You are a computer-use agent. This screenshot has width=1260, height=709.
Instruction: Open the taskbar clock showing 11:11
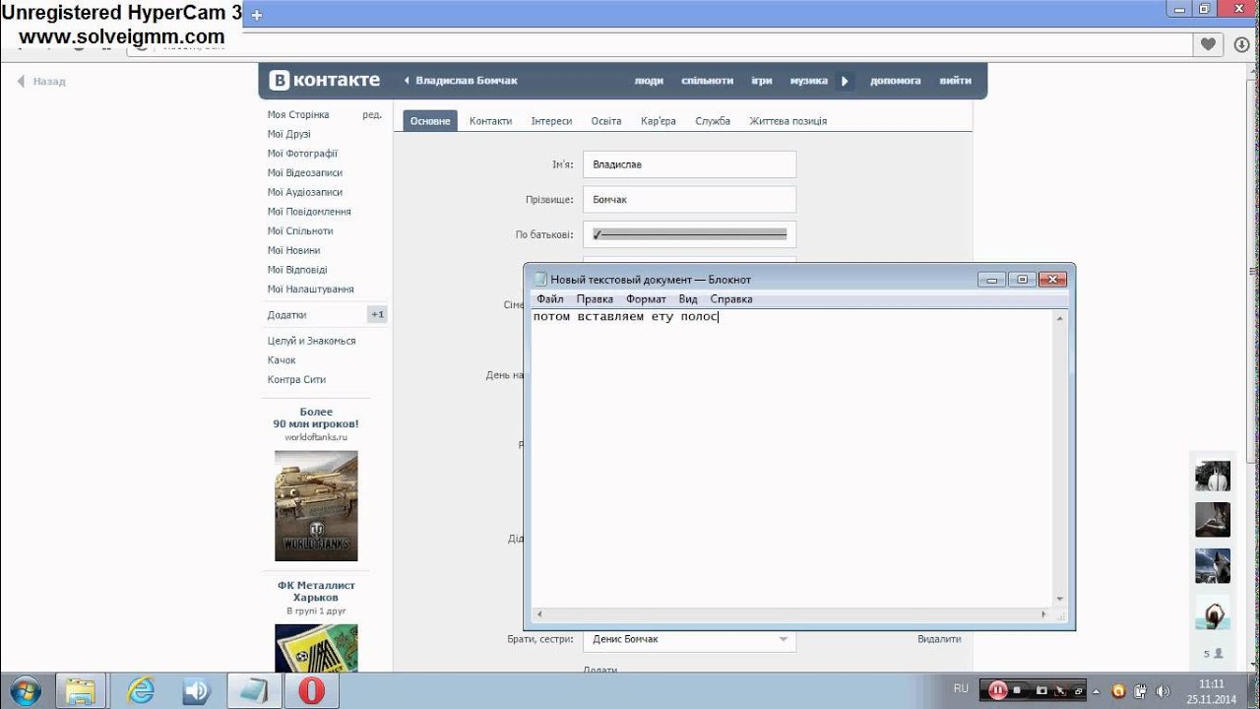coord(1211,690)
